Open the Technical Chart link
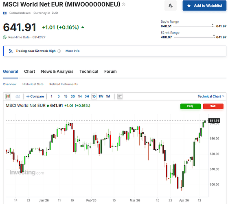 [211, 96]
